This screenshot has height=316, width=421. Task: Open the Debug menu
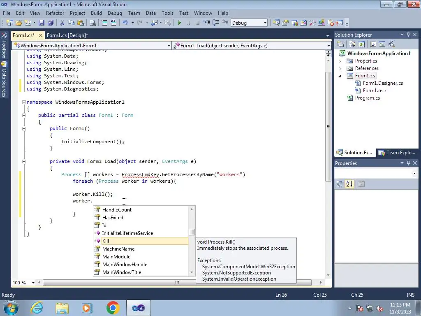click(x=115, y=13)
